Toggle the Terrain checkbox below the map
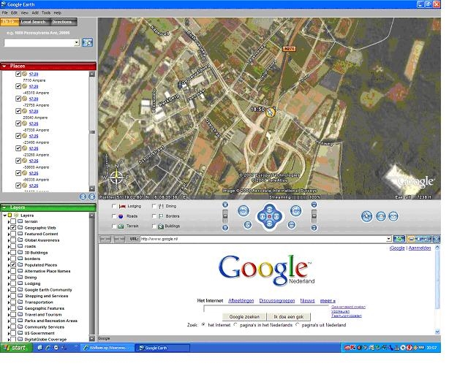Viewport: 468px width, 374px height. coord(115,226)
